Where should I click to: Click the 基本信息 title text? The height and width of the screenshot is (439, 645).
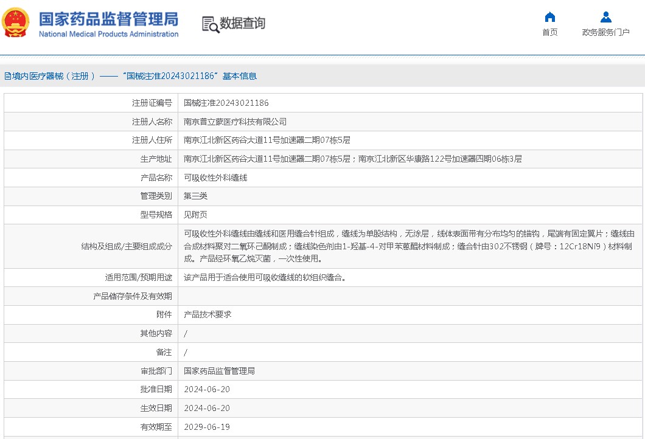pyautogui.click(x=239, y=76)
